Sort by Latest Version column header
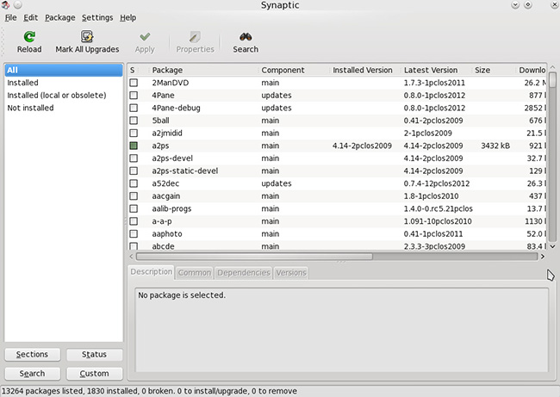The image size is (560, 397). (436, 70)
